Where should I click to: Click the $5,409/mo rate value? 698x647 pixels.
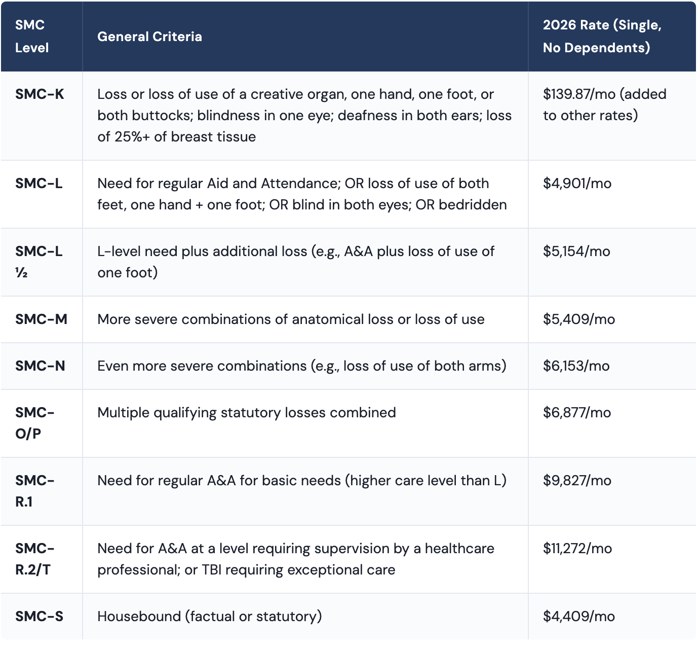click(579, 319)
